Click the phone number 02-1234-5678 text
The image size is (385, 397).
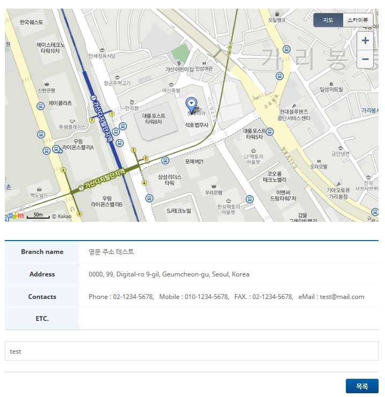pyautogui.click(x=132, y=297)
